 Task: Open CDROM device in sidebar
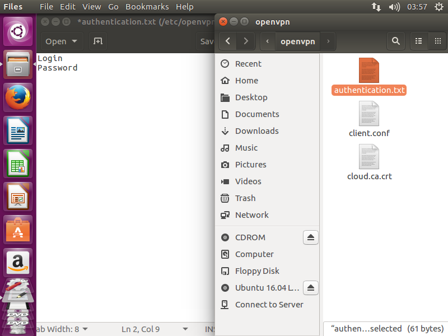pos(259,237)
